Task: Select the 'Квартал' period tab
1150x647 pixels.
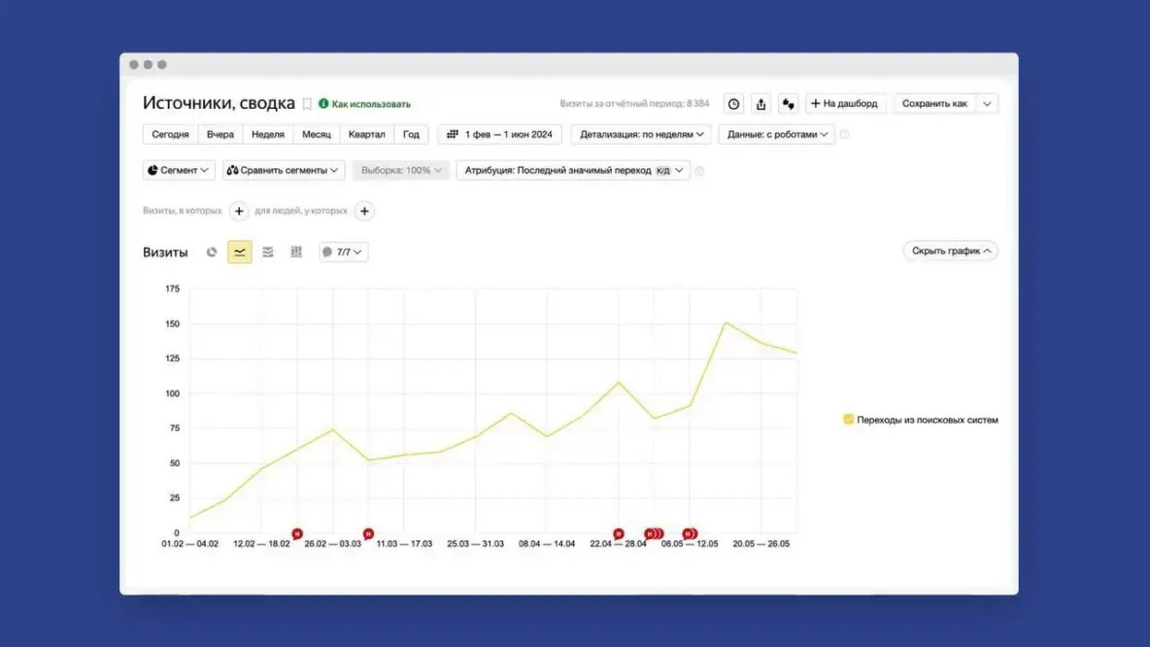Action: click(367, 135)
